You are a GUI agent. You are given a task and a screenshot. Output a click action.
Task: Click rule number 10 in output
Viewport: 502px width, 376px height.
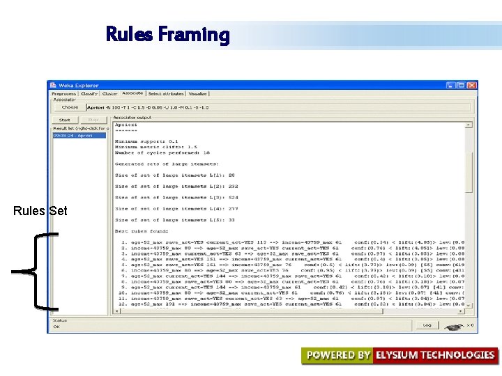click(291, 293)
